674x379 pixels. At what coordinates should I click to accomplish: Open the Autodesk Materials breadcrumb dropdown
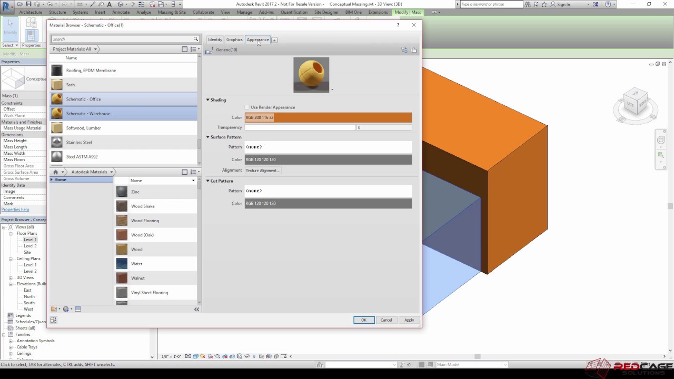pos(111,172)
